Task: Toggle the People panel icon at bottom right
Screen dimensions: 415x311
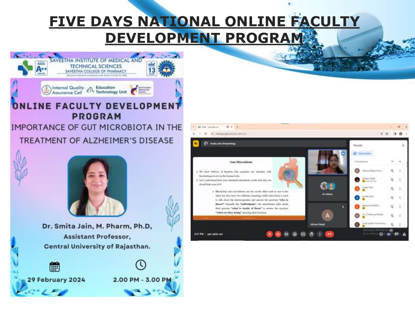Action: 389,234
